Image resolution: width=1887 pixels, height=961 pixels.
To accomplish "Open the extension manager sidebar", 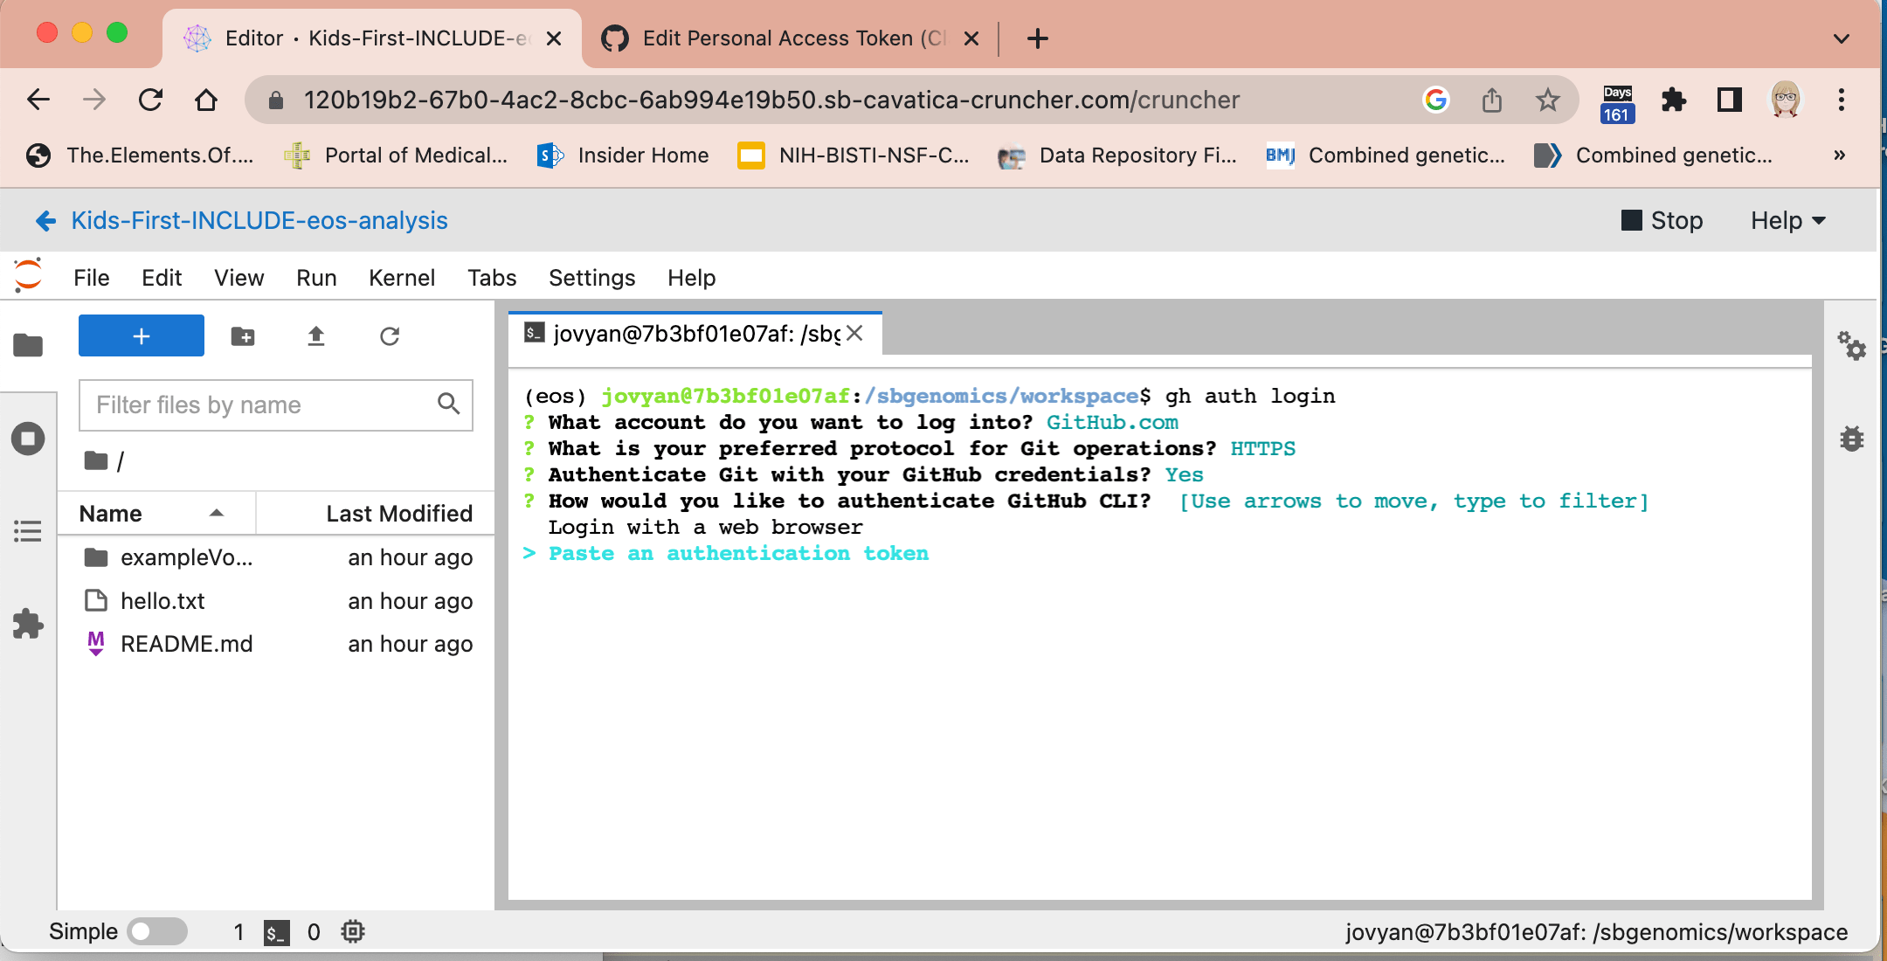I will (x=27, y=624).
